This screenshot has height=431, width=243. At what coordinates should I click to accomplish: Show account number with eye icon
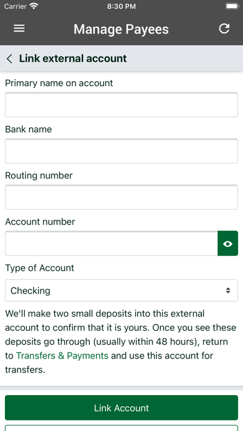[x=228, y=243]
